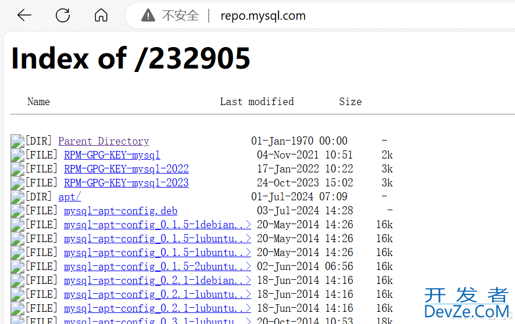Screen dimensions: 515x324
Task: Click the Index of /232905 heading
Action: click(131, 59)
